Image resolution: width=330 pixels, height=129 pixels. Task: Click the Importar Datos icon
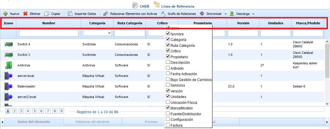click(70, 14)
